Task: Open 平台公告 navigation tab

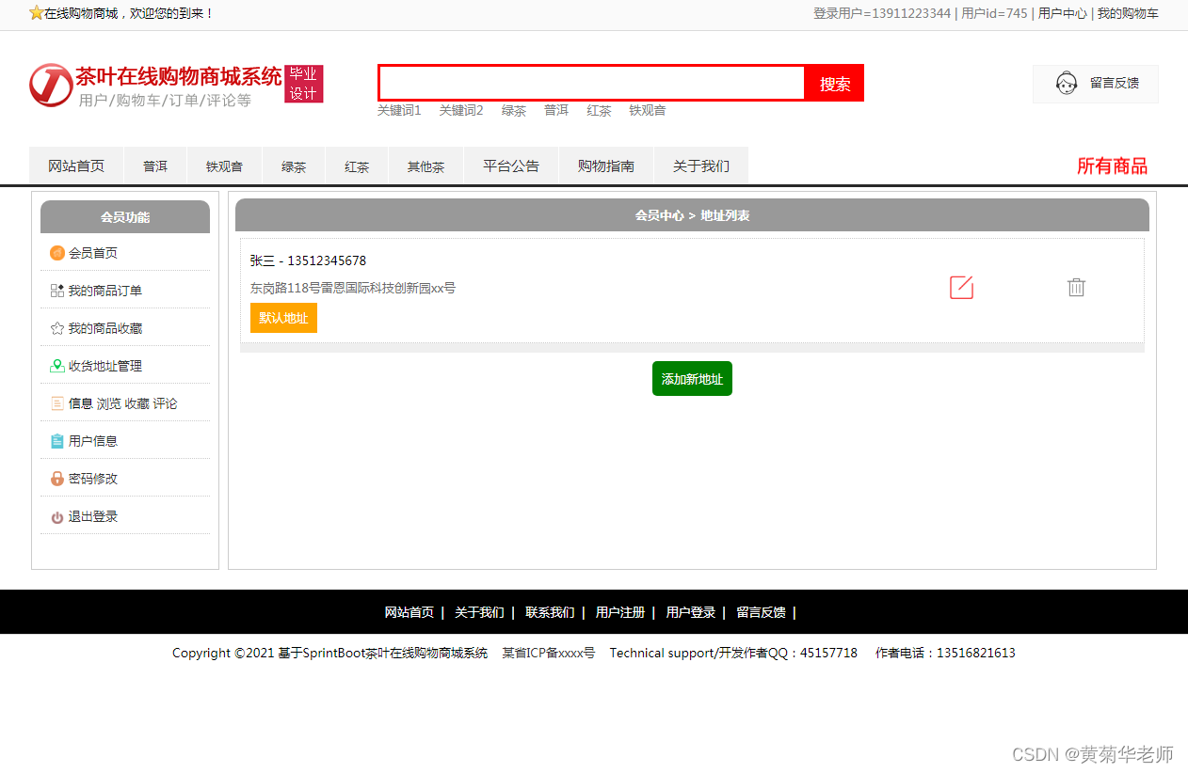Action: click(511, 166)
